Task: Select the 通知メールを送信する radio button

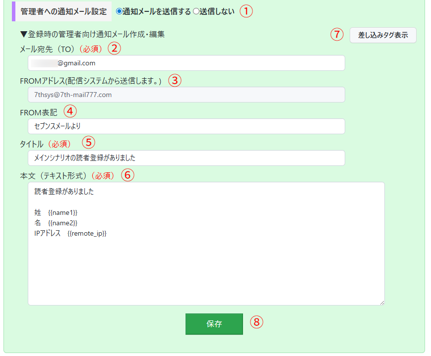Action: tap(119, 11)
